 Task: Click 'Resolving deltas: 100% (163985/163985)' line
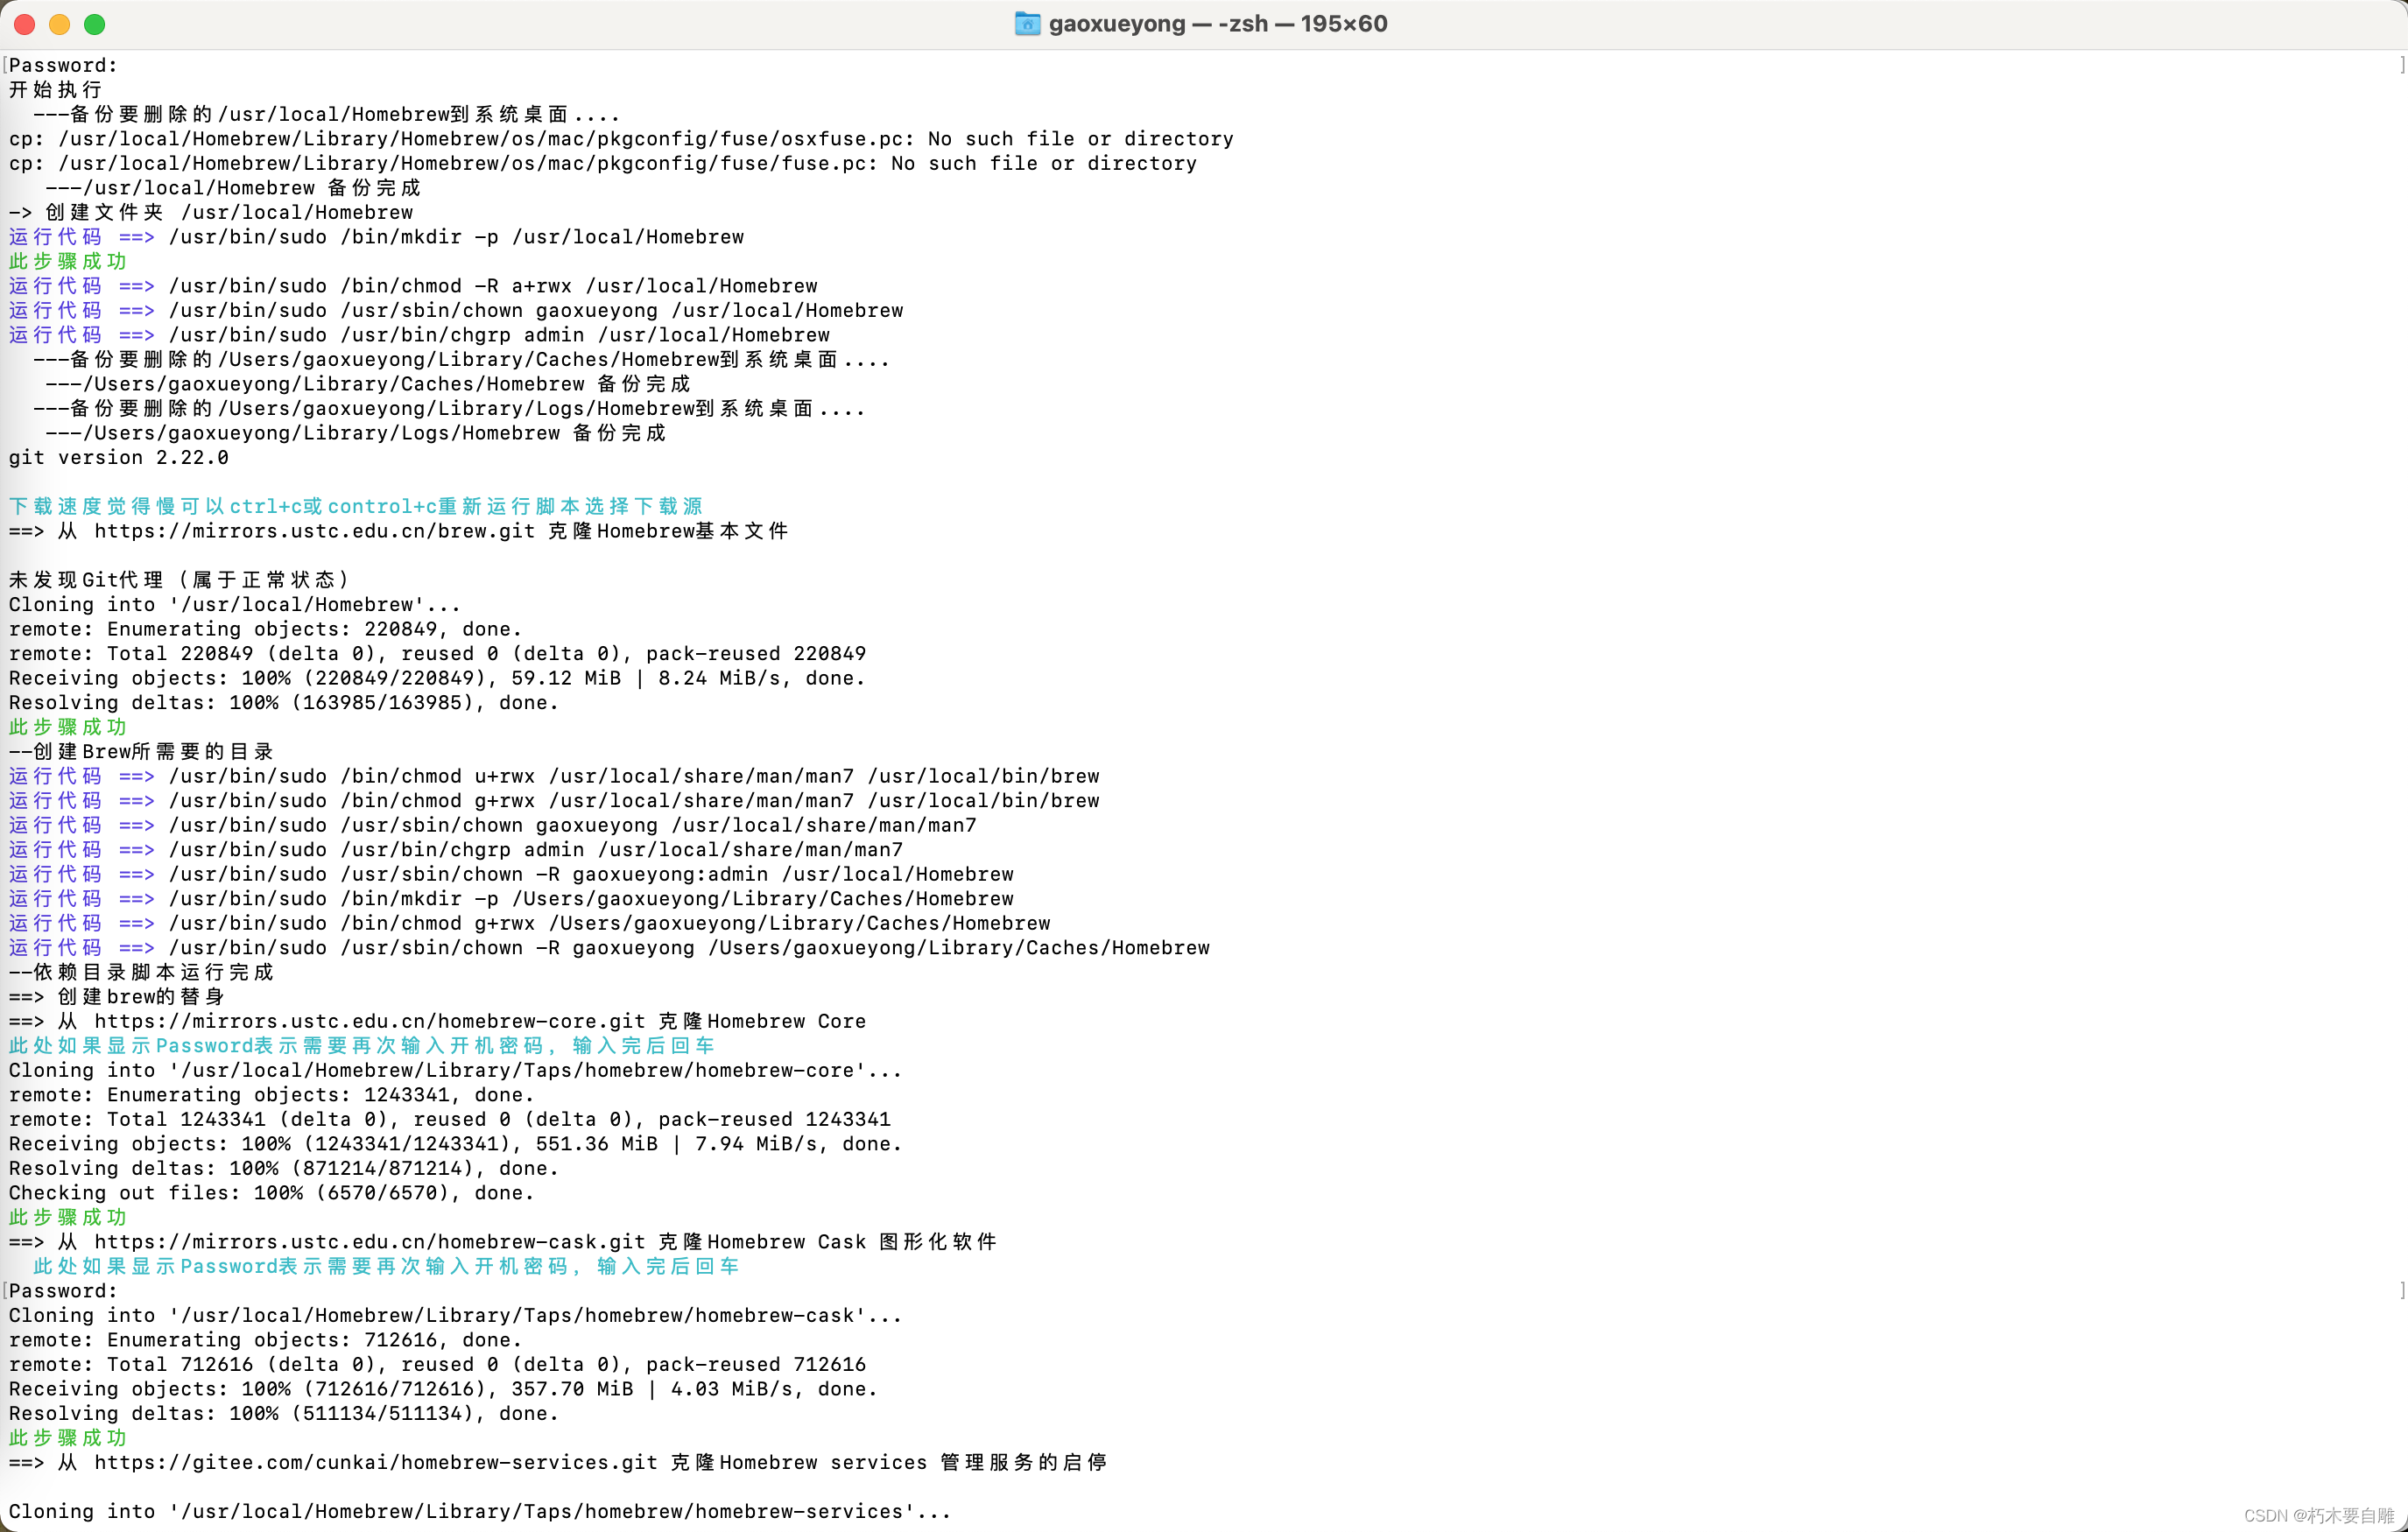(284, 702)
